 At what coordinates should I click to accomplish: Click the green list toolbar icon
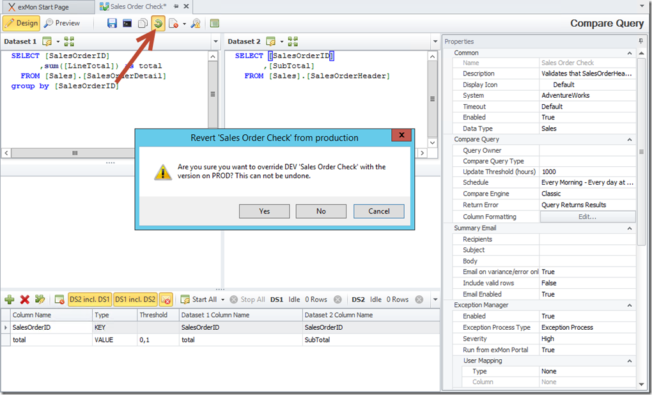215,23
